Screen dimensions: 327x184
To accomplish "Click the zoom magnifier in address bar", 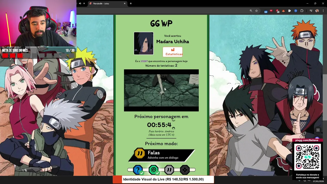I will [x=251, y=11].
